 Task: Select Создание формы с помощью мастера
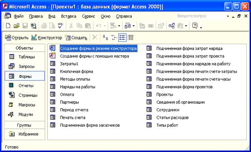(94, 56)
